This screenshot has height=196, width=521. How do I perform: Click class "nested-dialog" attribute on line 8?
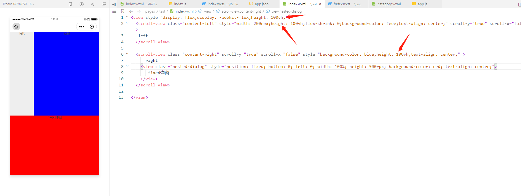click(181, 67)
